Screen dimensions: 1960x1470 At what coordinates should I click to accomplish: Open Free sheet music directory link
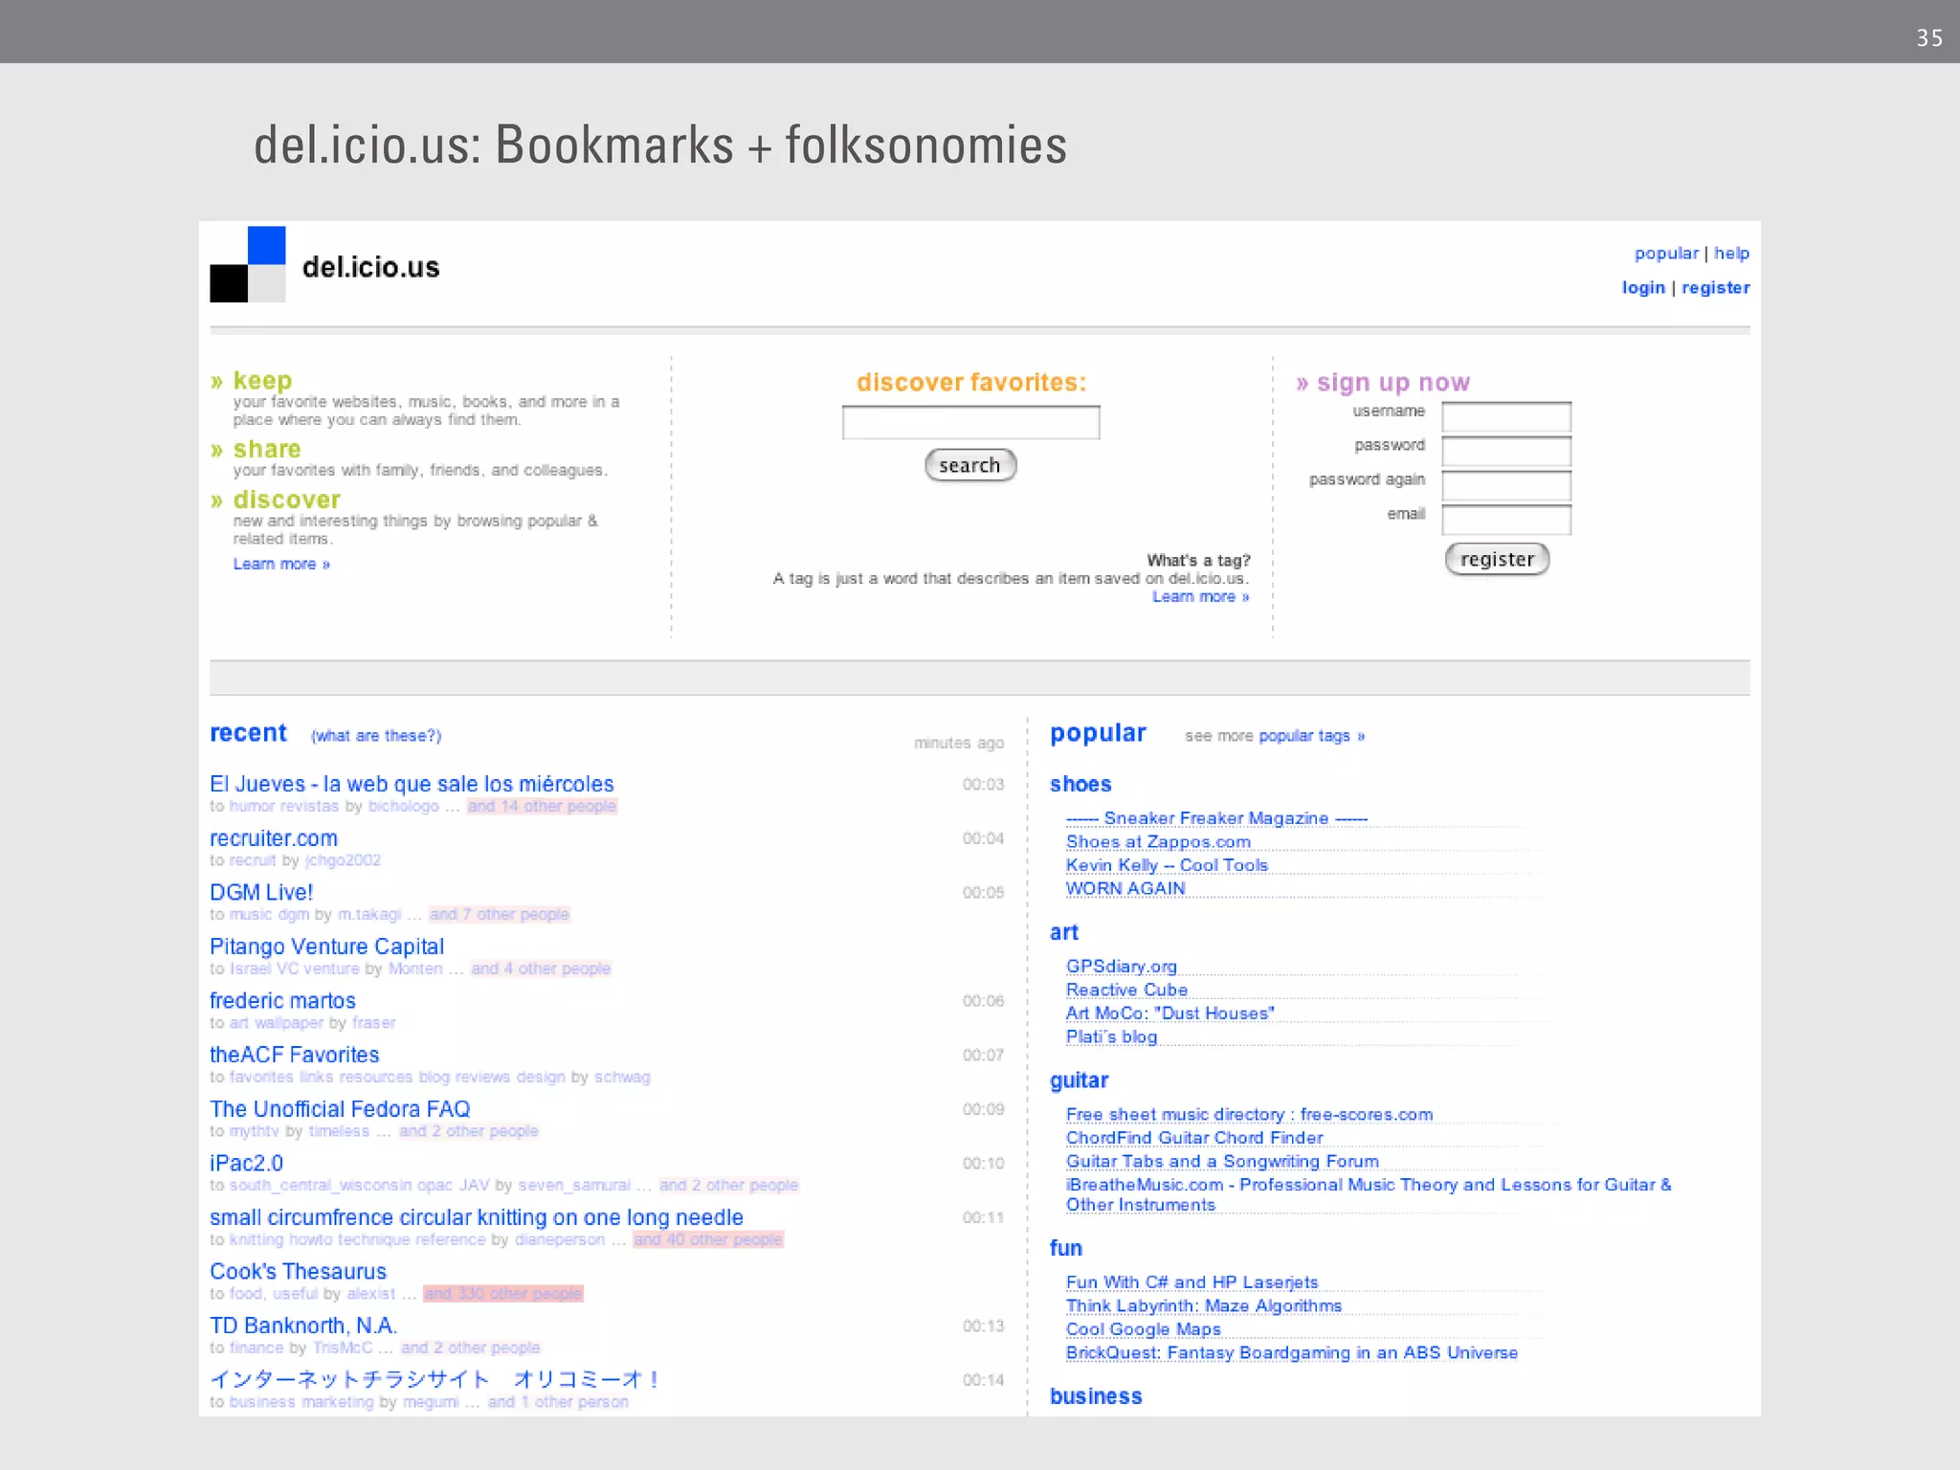pyautogui.click(x=1249, y=1115)
